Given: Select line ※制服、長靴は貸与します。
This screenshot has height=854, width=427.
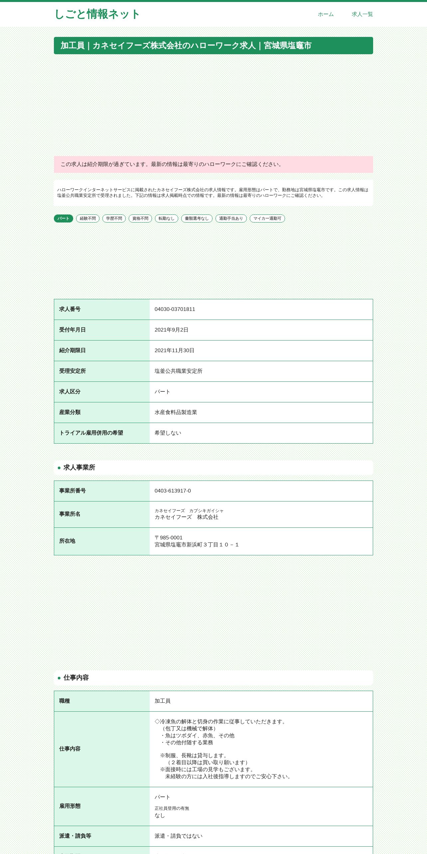Looking at the screenshot, I should 195,756.
